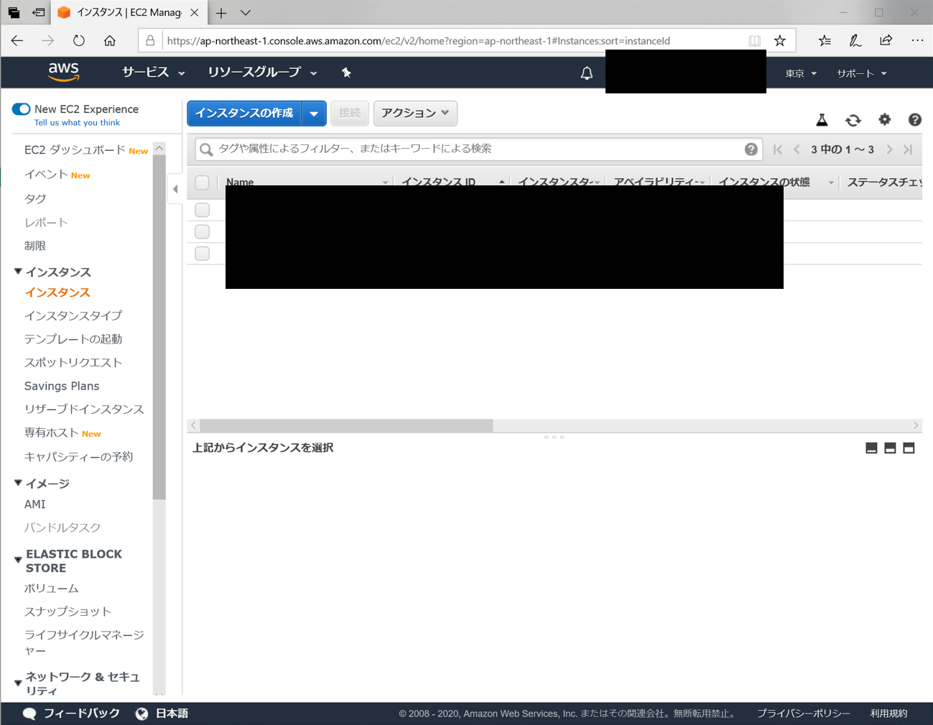Go to previous page of instances
This screenshot has height=725, width=933.
click(797, 149)
